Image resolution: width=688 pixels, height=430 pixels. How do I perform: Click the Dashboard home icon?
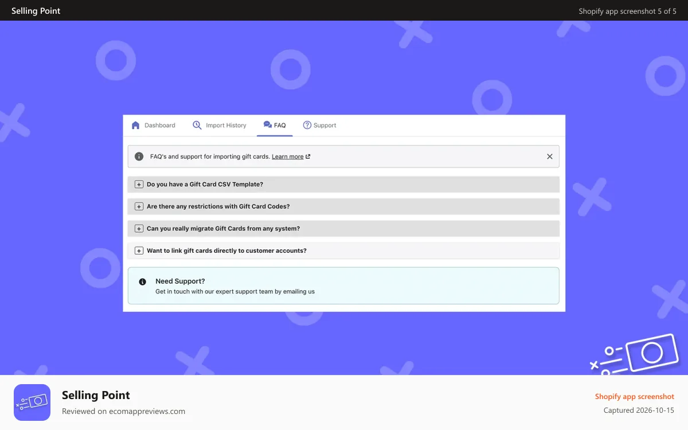click(136, 125)
